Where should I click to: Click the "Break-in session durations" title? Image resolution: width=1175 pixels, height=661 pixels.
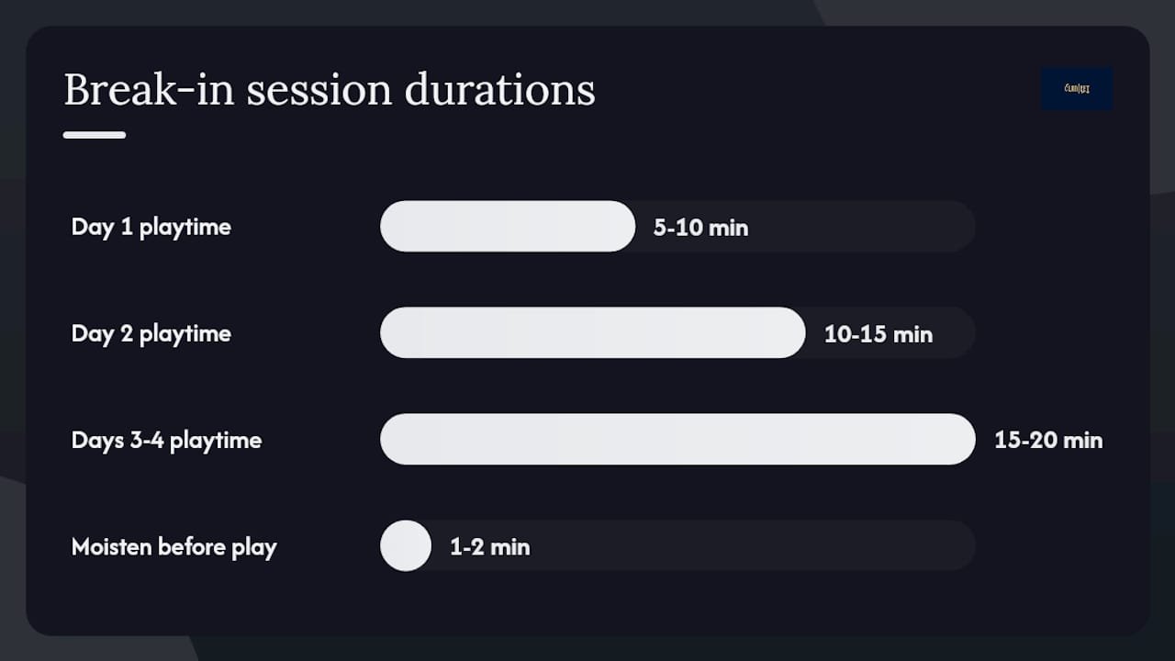pyautogui.click(x=330, y=90)
